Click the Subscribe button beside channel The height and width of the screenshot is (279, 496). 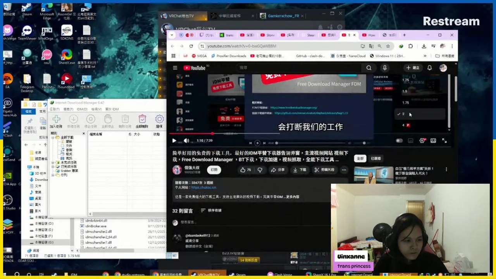pos(214,170)
